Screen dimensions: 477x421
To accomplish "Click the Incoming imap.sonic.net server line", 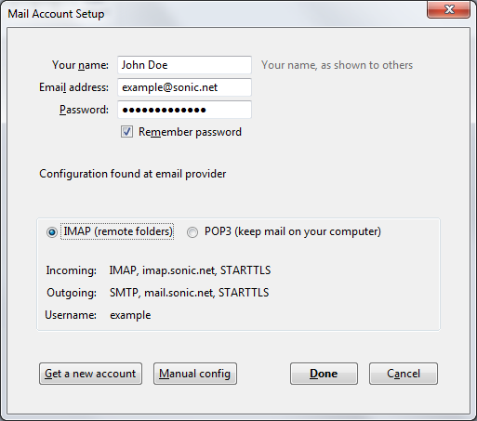I will click(158, 270).
